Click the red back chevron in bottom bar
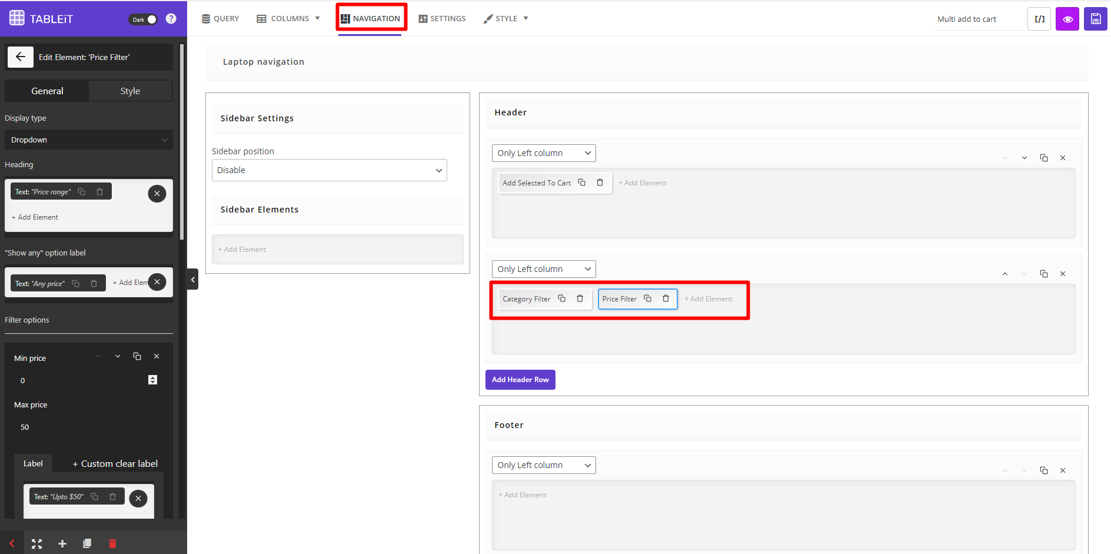1111x554 pixels. 12,543
